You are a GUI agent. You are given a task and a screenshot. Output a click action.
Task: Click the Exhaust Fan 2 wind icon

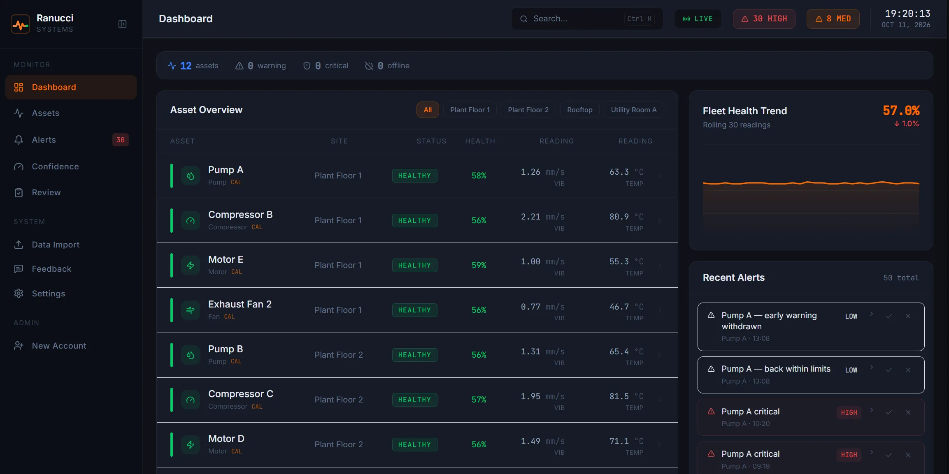[190, 310]
